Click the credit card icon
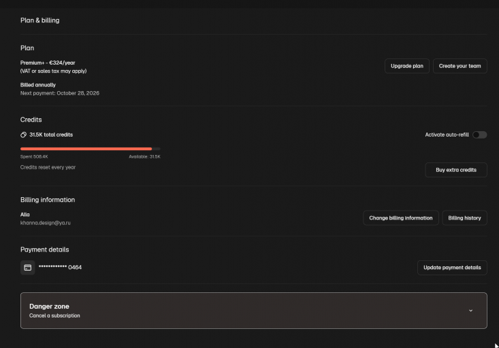Viewport: 499px width, 348px height. [x=28, y=268]
